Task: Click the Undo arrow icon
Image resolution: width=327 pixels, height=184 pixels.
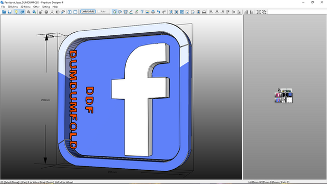Action: [158, 12]
